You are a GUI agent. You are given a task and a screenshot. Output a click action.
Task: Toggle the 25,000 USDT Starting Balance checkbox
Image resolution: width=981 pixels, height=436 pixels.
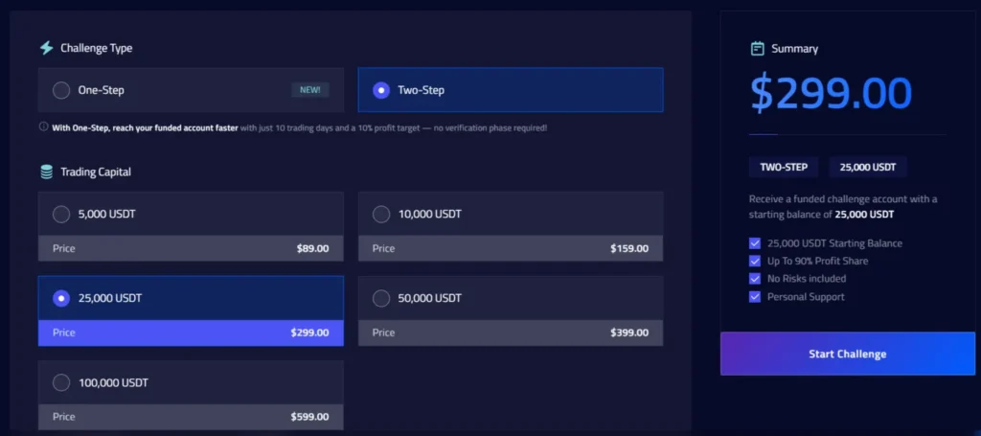[755, 243]
